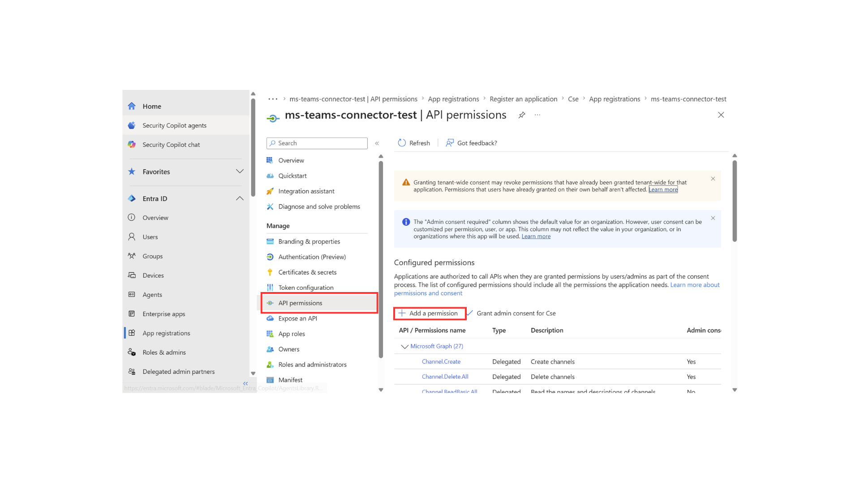Viewport: 860px width, 483px height.
Task: Click the resource menu scrollbar thumb
Action: pyautogui.click(x=381, y=259)
